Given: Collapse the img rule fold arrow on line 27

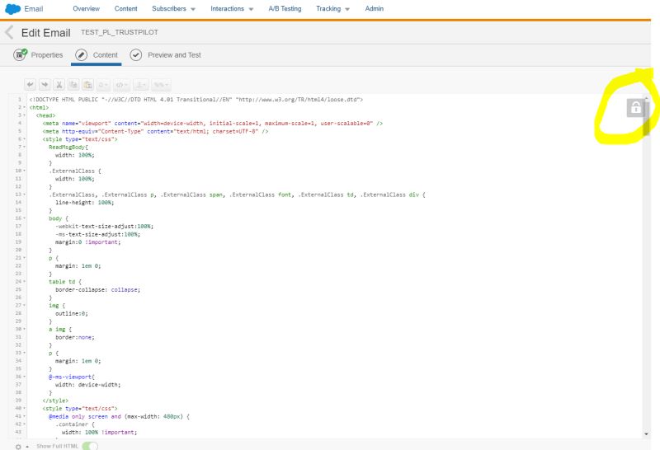Looking at the screenshot, I should tap(25, 305).
